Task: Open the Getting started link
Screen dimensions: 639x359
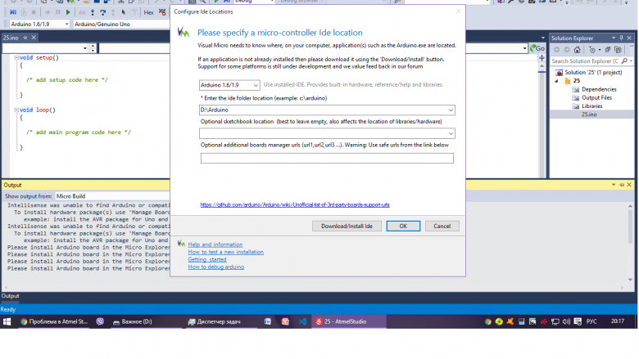Action: pos(207,259)
